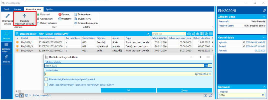Toggle the star marker on EN/2020/5 row
This screenshot has width=268, height=100.
(x=17, y=46)
